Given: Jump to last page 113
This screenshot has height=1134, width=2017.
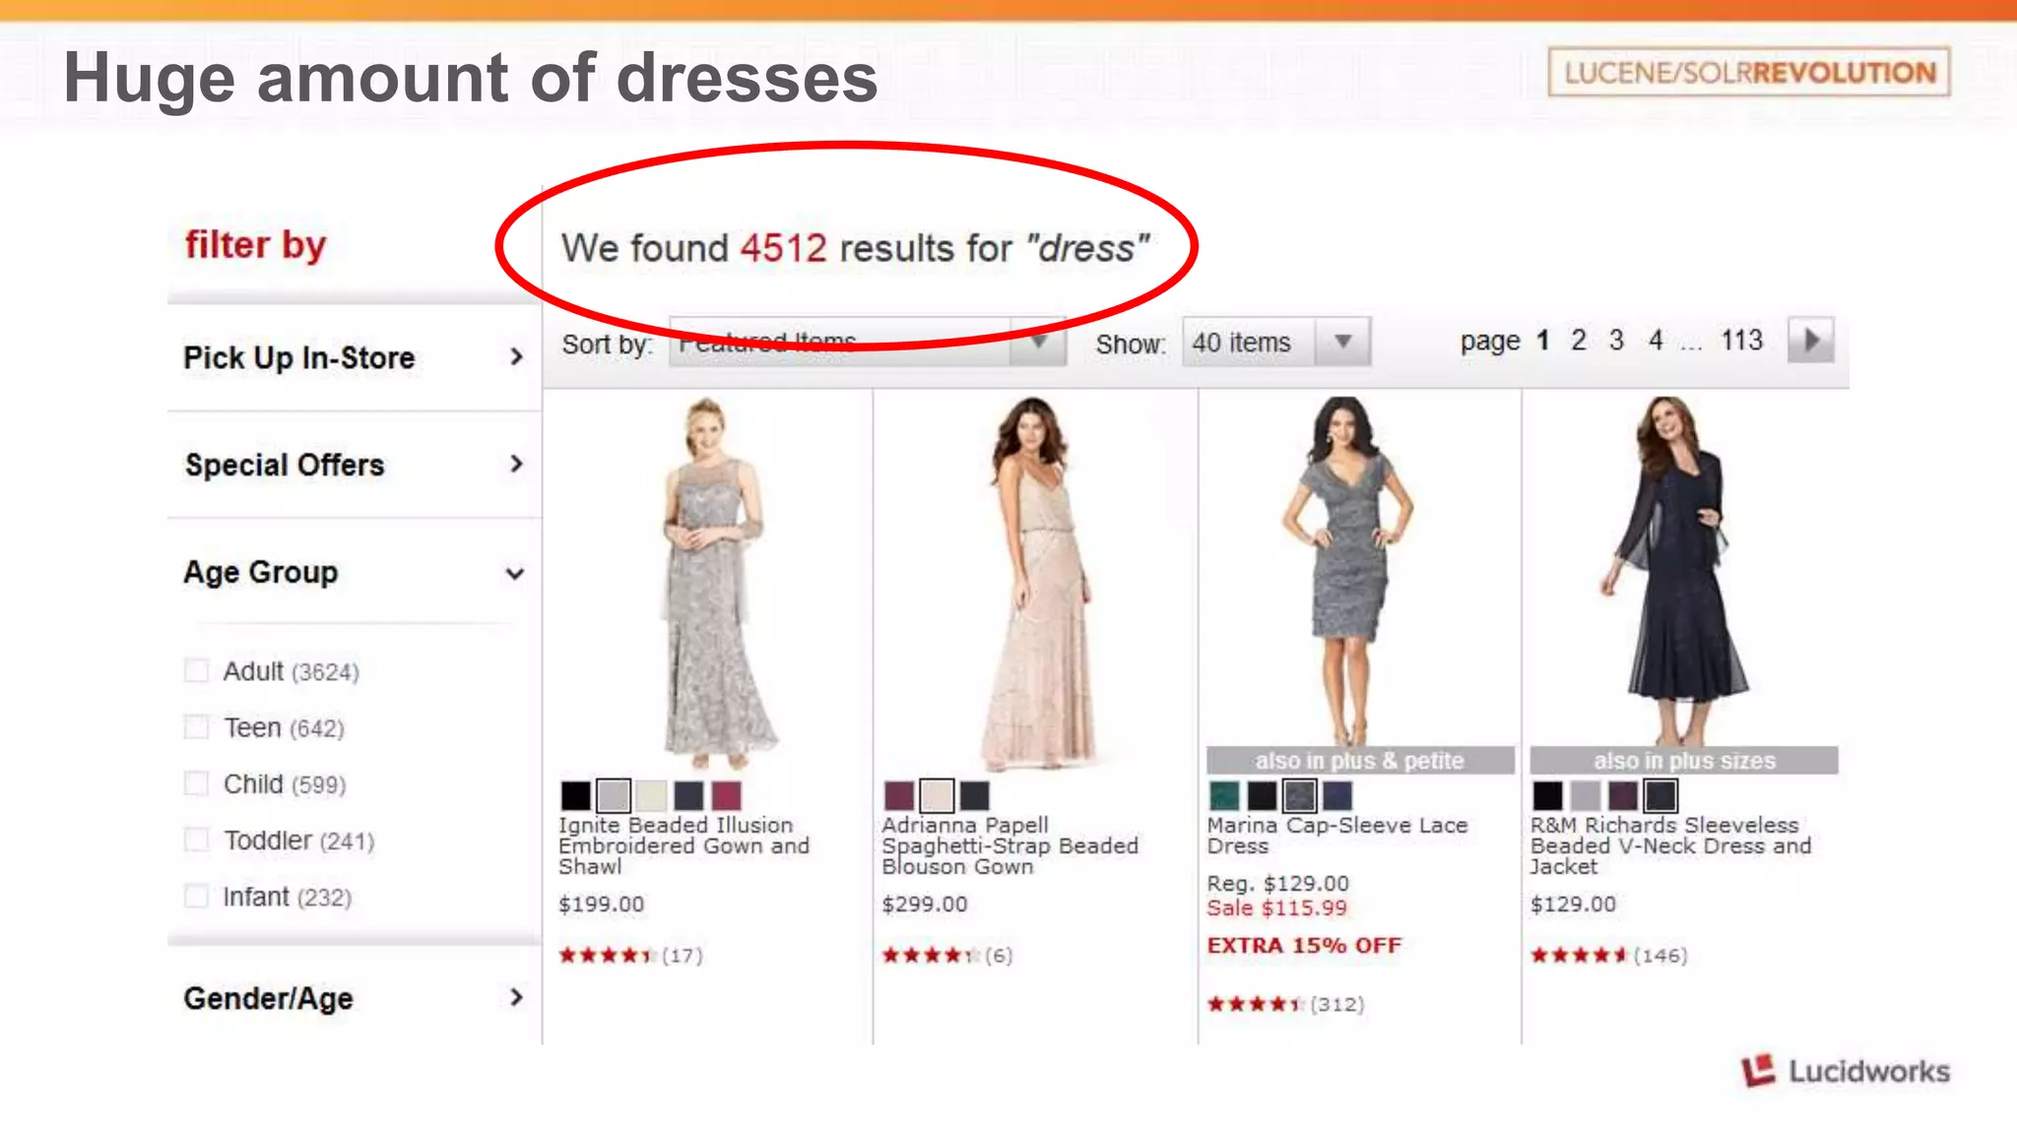Looking at the screenshot, I should [1741, 341].
